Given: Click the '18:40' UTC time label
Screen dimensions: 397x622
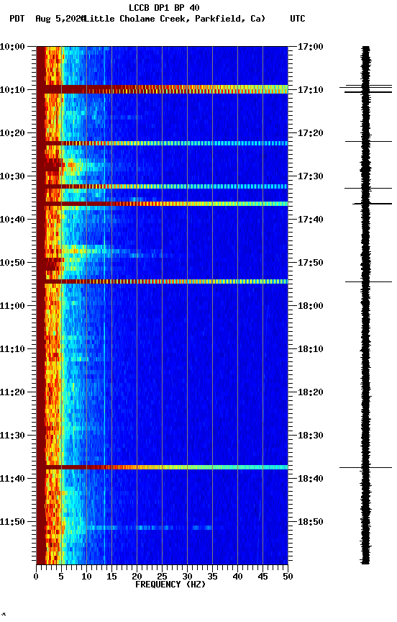Looking at the screenshot, I should click(x=310, y=479).
